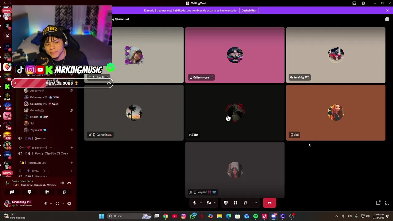Select Génesis in voice member list

(49, 110)
